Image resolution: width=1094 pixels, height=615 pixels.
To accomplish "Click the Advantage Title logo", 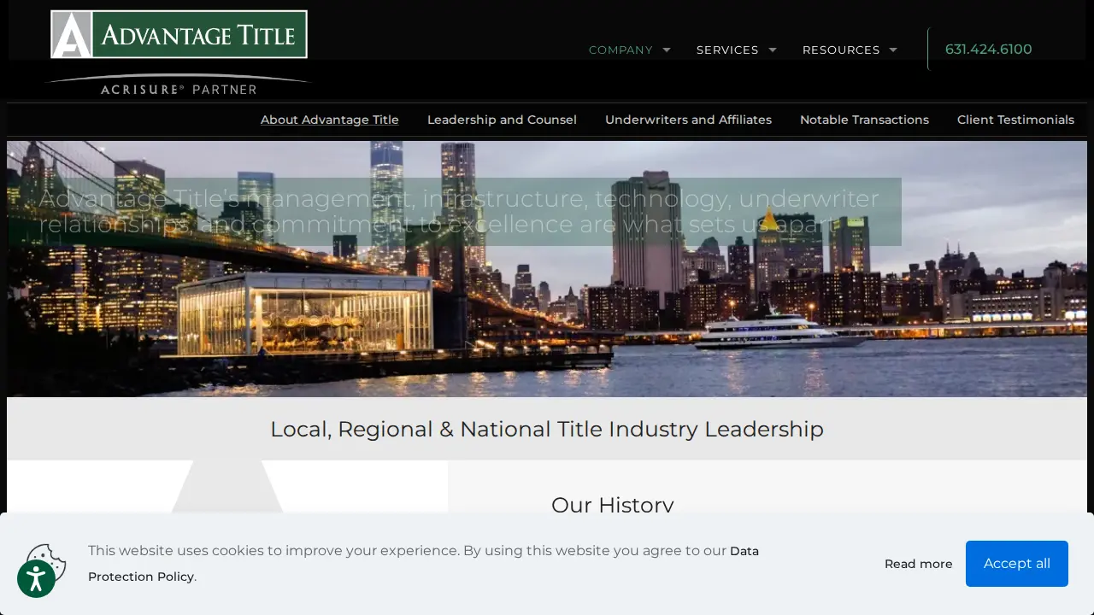I will (x=179, y=34).
